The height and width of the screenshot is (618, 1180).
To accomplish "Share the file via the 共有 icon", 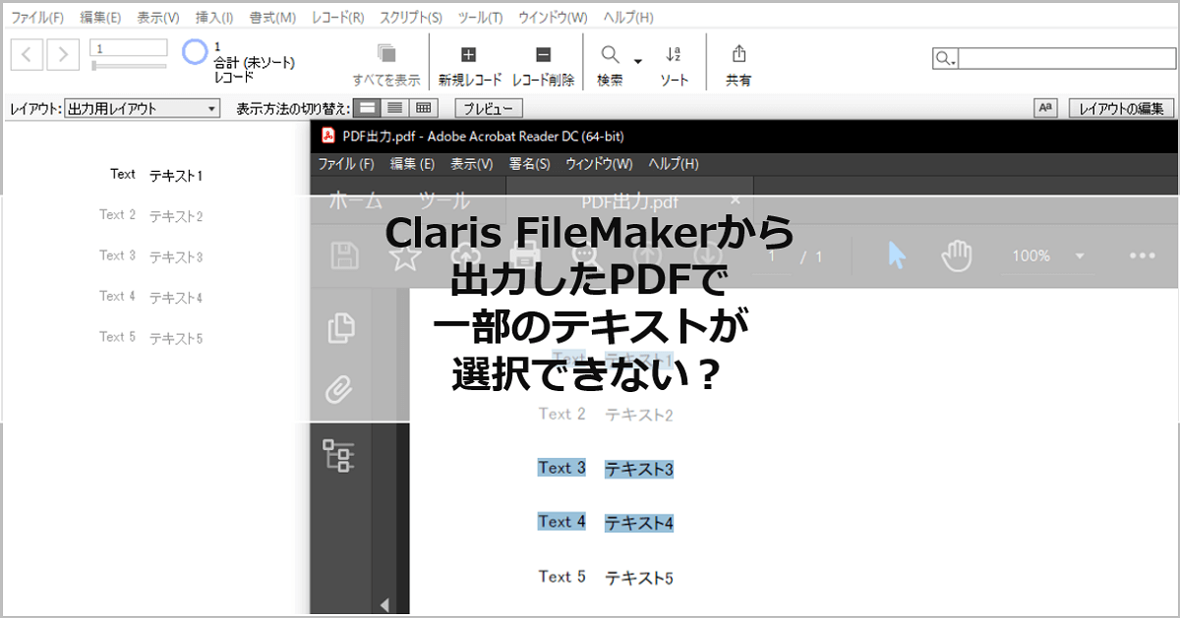I will pyautogui.click(x=738, y=54).
